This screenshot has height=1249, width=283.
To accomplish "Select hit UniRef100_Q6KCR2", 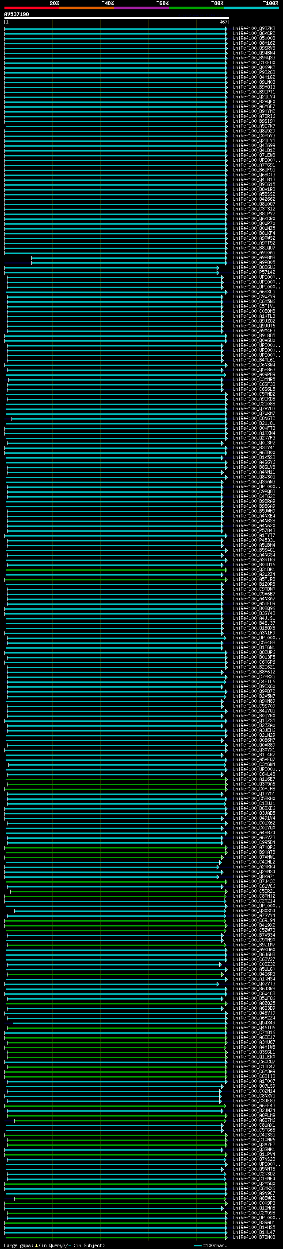I will pyautogui.click(x=254, y=34).
